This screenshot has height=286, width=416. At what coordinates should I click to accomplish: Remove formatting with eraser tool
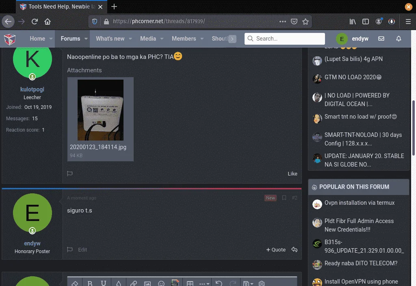point(75,283)
